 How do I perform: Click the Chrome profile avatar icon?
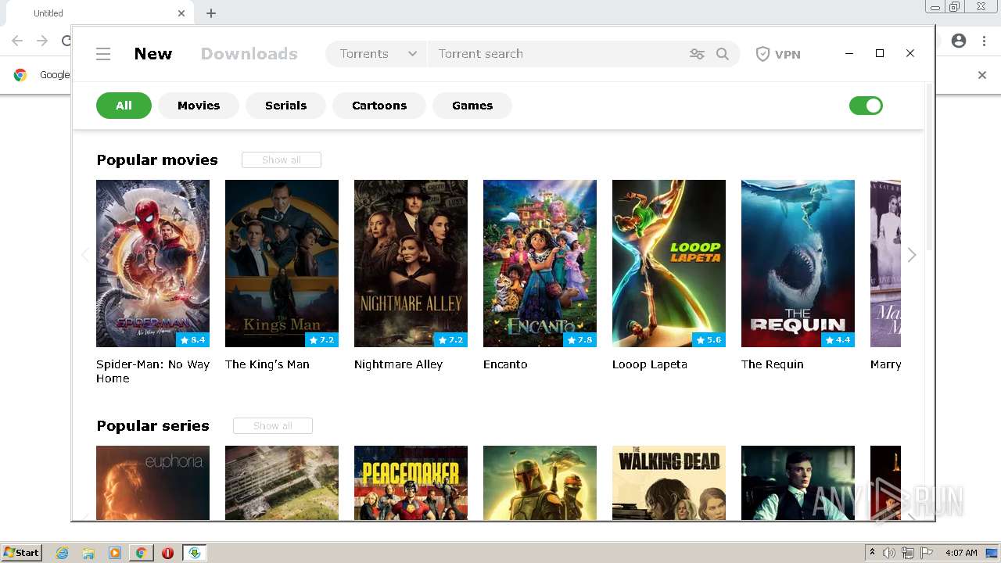tap(959, 41)
